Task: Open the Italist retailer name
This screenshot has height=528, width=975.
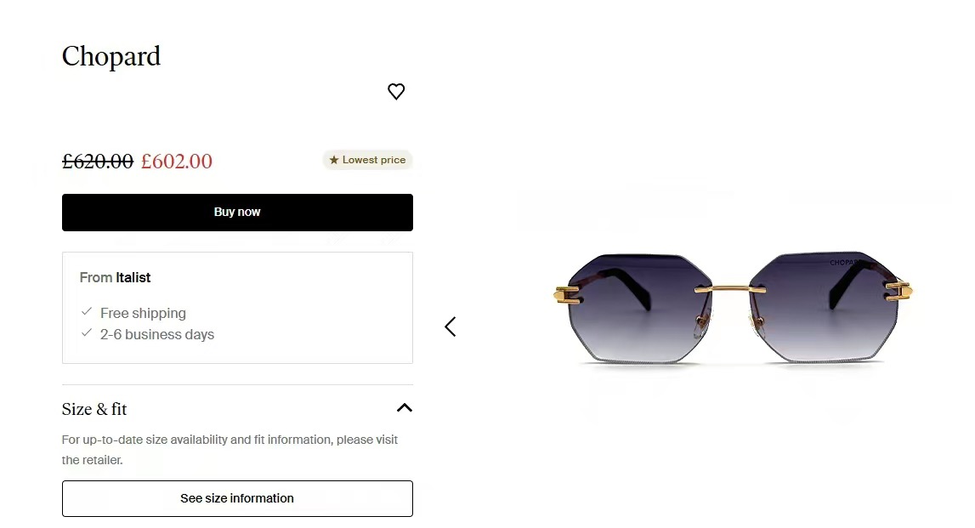Action: coord(133,277)
